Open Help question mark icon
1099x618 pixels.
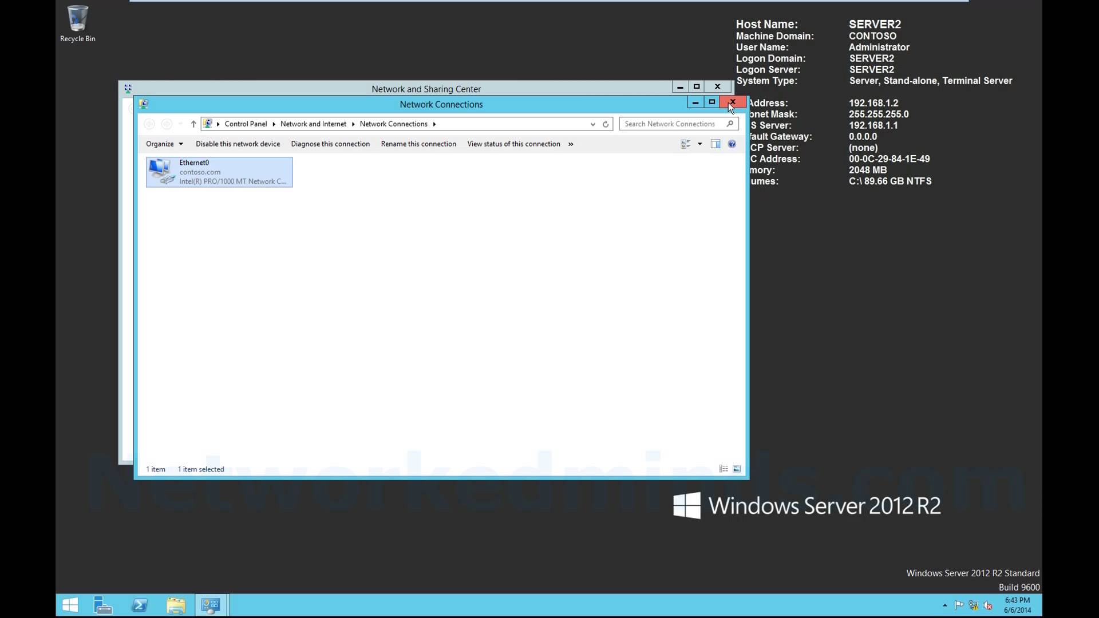[x=732, y=144]
